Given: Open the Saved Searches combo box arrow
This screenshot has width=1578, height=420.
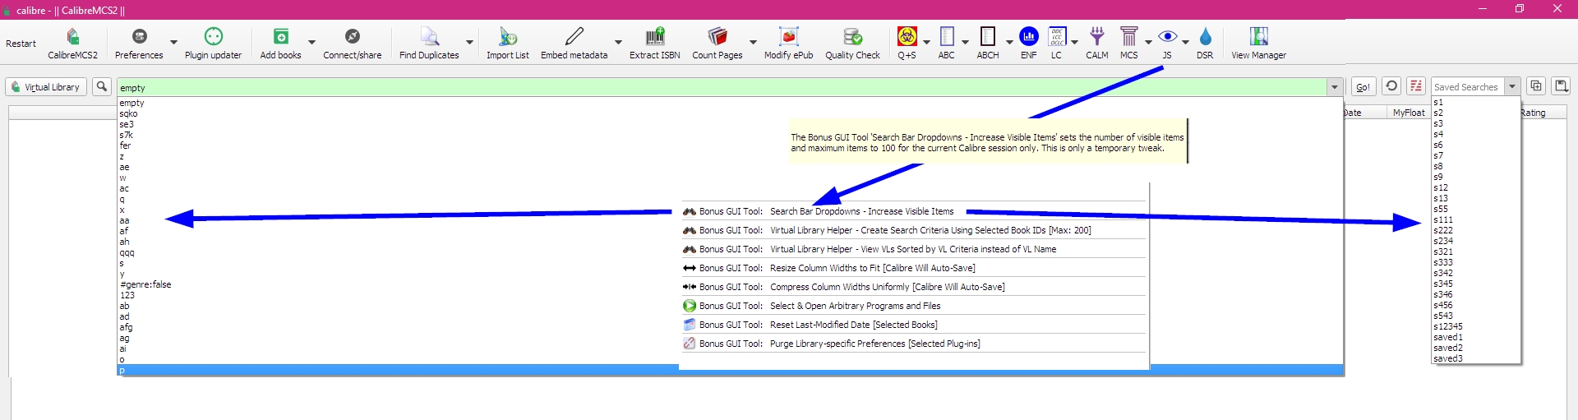Looking at the screenshot, I should point(1512,86).
